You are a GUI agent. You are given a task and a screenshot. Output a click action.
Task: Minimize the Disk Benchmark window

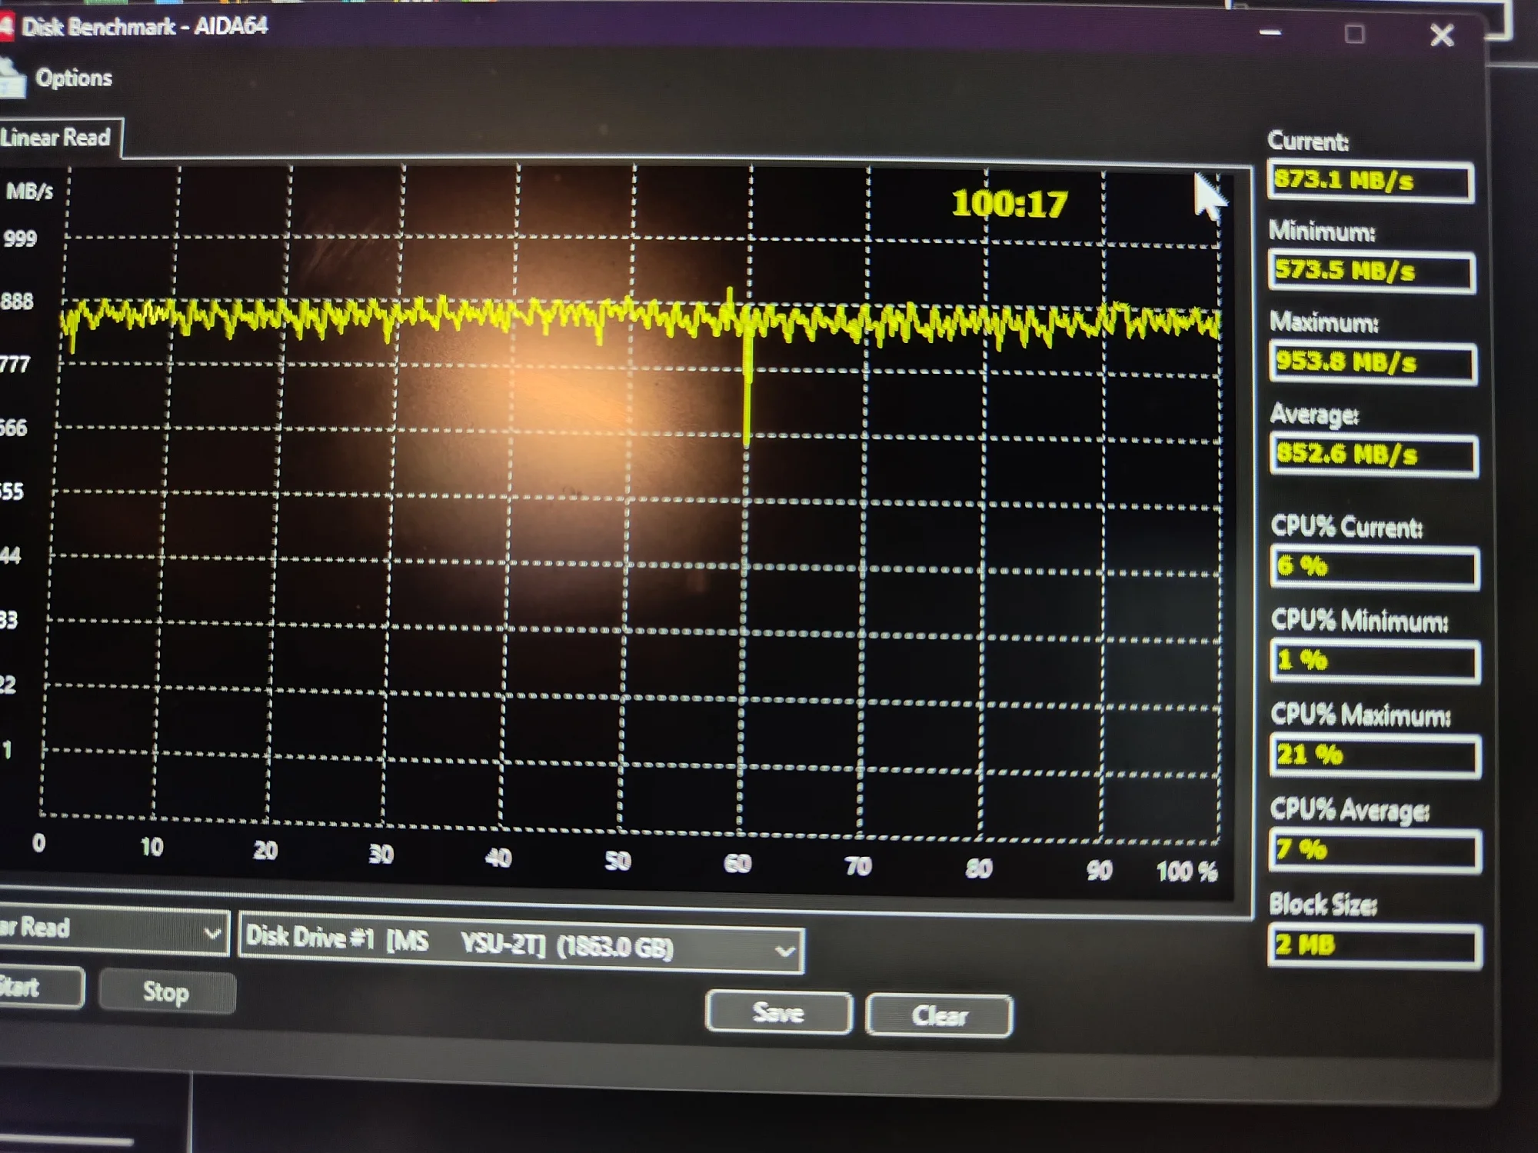[x=1270, y=33]
